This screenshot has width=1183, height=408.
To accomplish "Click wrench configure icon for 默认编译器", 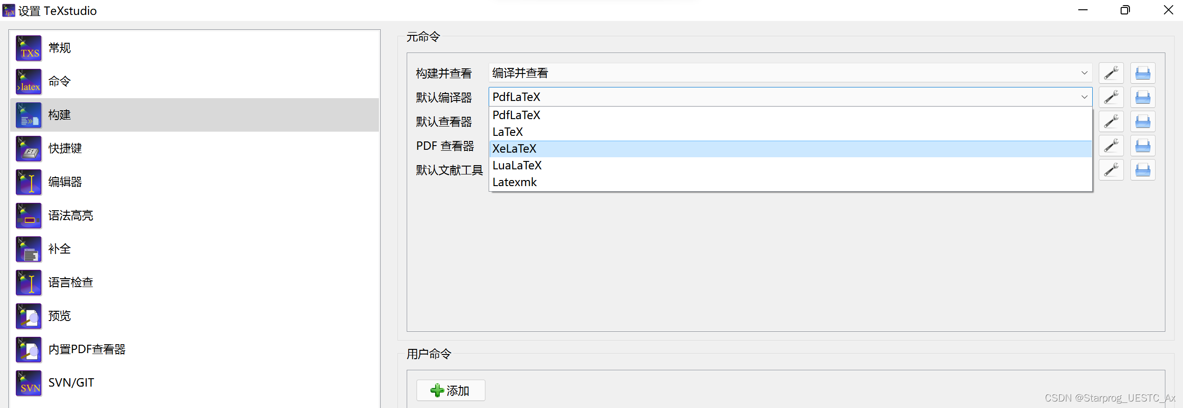I will (1111, 97).
